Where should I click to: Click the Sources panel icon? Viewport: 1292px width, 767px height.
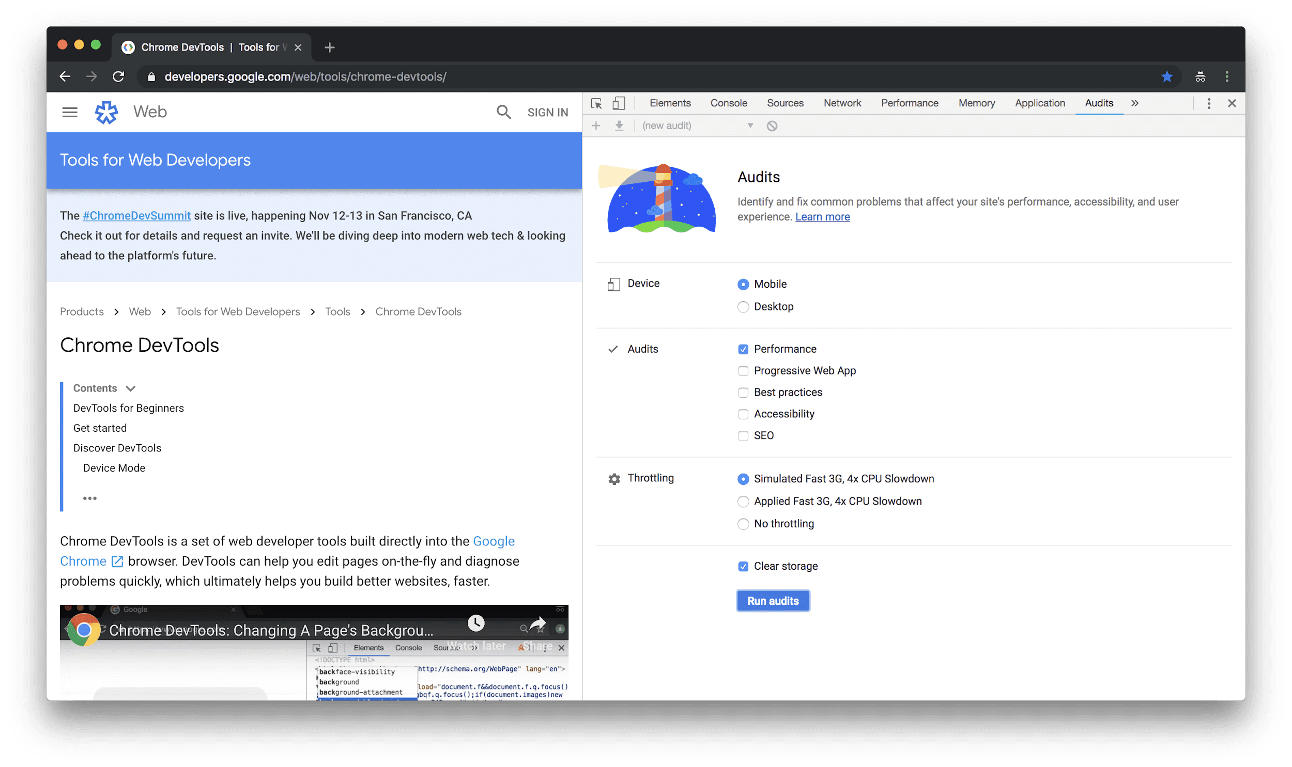pos(783,103)
